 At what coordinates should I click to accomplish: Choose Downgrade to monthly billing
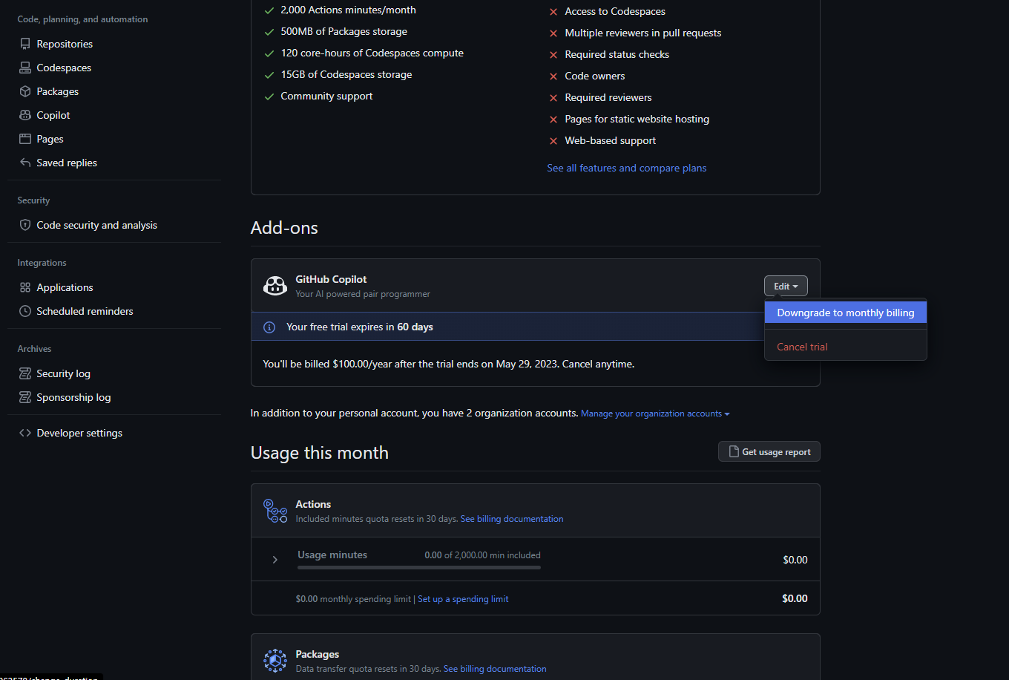846,313
